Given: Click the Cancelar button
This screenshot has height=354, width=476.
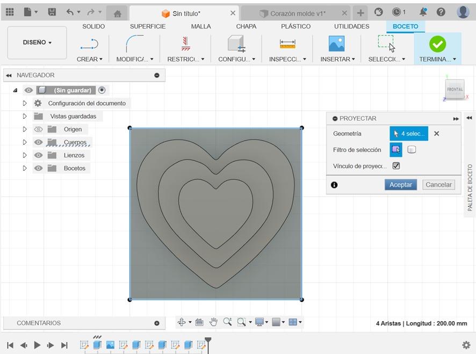Looking at the screenshot, I should coord(438,185).
